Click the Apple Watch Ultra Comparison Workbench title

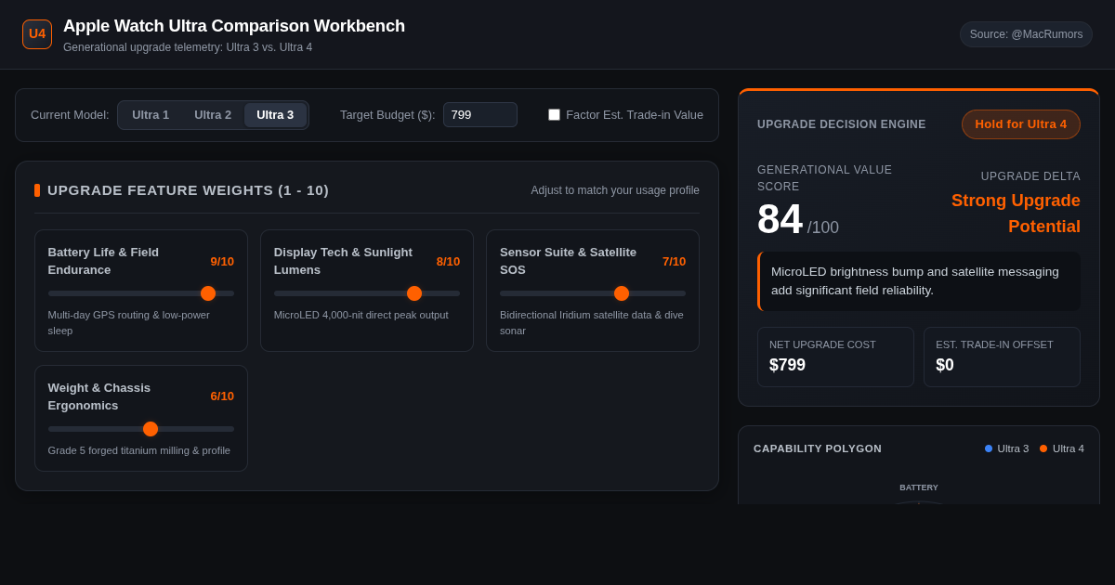[234, 26]
